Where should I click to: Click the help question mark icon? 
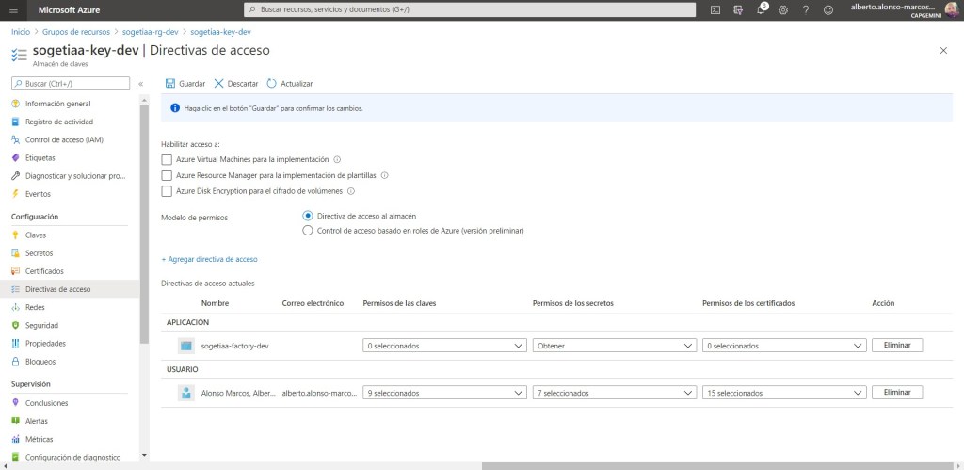tap(806, 9)
